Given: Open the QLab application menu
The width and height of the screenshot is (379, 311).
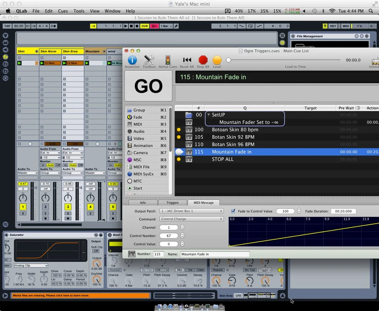Looking at the screenshot, I should coord(21,11).
